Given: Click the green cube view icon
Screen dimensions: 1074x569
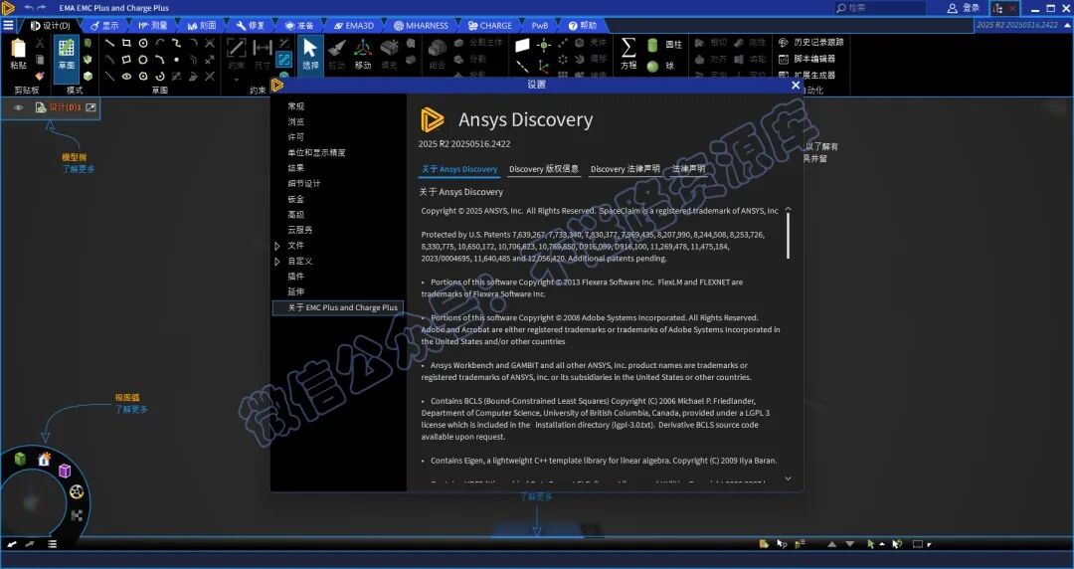Looking at the screenshot, I should click(x=21, y=459).
